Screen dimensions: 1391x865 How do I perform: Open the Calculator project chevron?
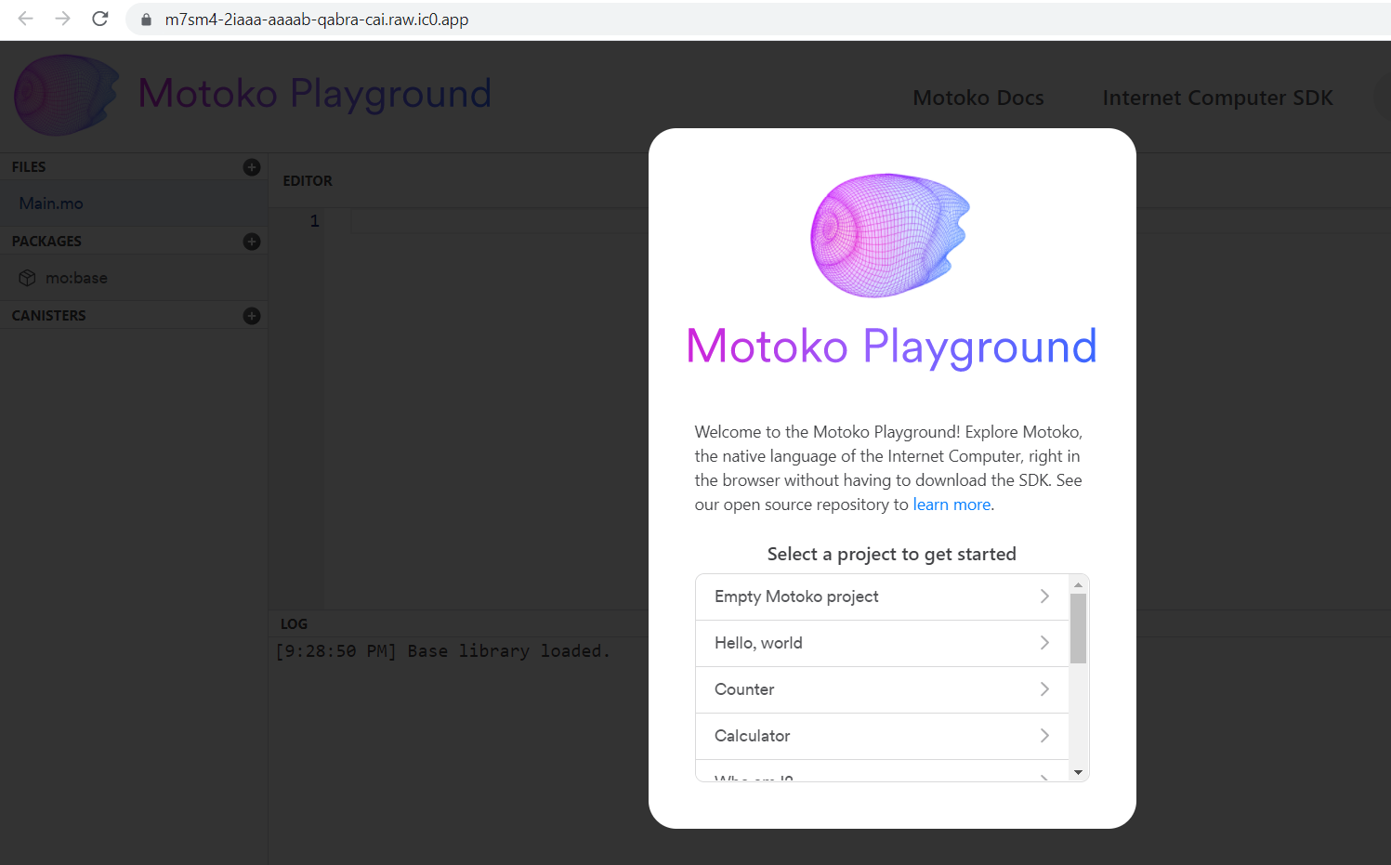pyautogui.click(x=1044, y=736)
